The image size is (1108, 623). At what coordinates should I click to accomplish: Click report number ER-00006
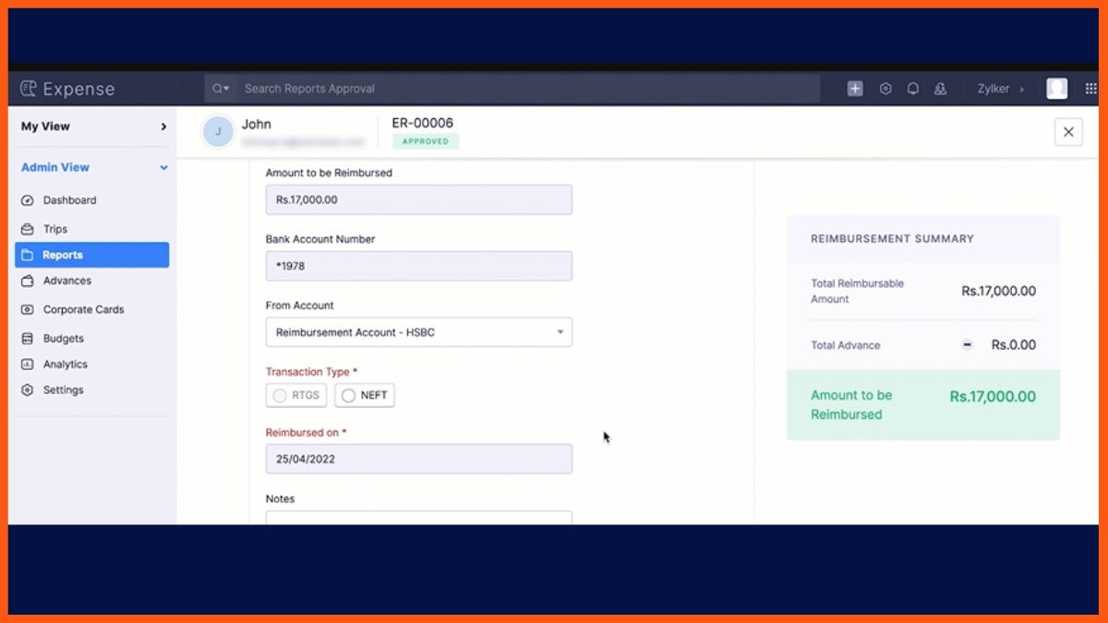[423, 123]
